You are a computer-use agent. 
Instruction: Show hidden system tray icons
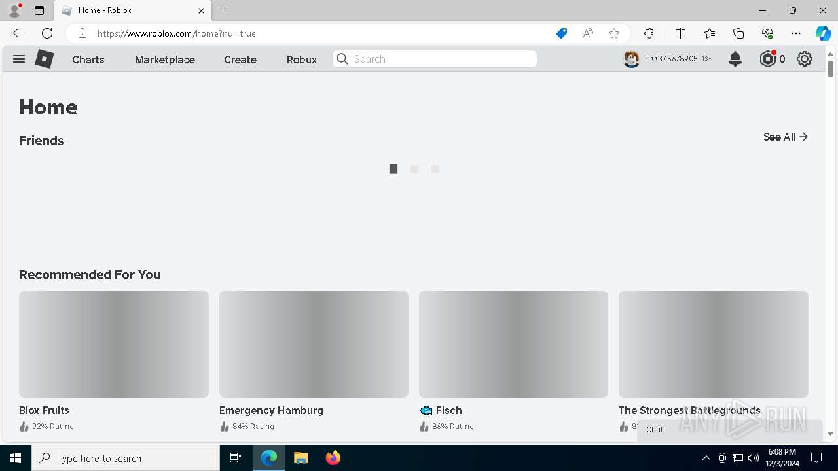pos(706,458)
